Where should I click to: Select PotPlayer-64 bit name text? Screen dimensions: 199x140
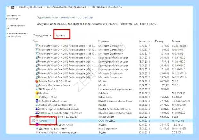(x=48, y=97)
